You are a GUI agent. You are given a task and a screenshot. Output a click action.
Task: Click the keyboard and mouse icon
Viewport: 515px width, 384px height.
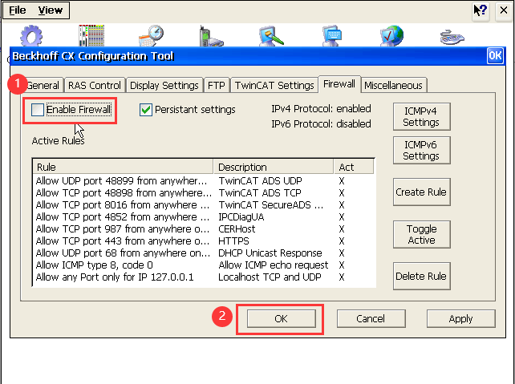tap(452, 37)
